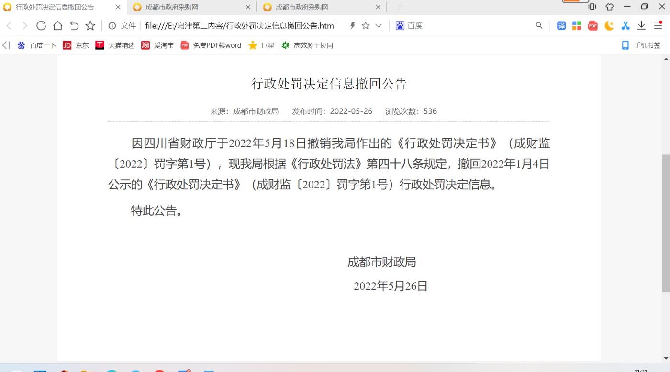Open the 免费PDF转word bookmark
This screenshot has width=670, height=372.
click(211, 45)
